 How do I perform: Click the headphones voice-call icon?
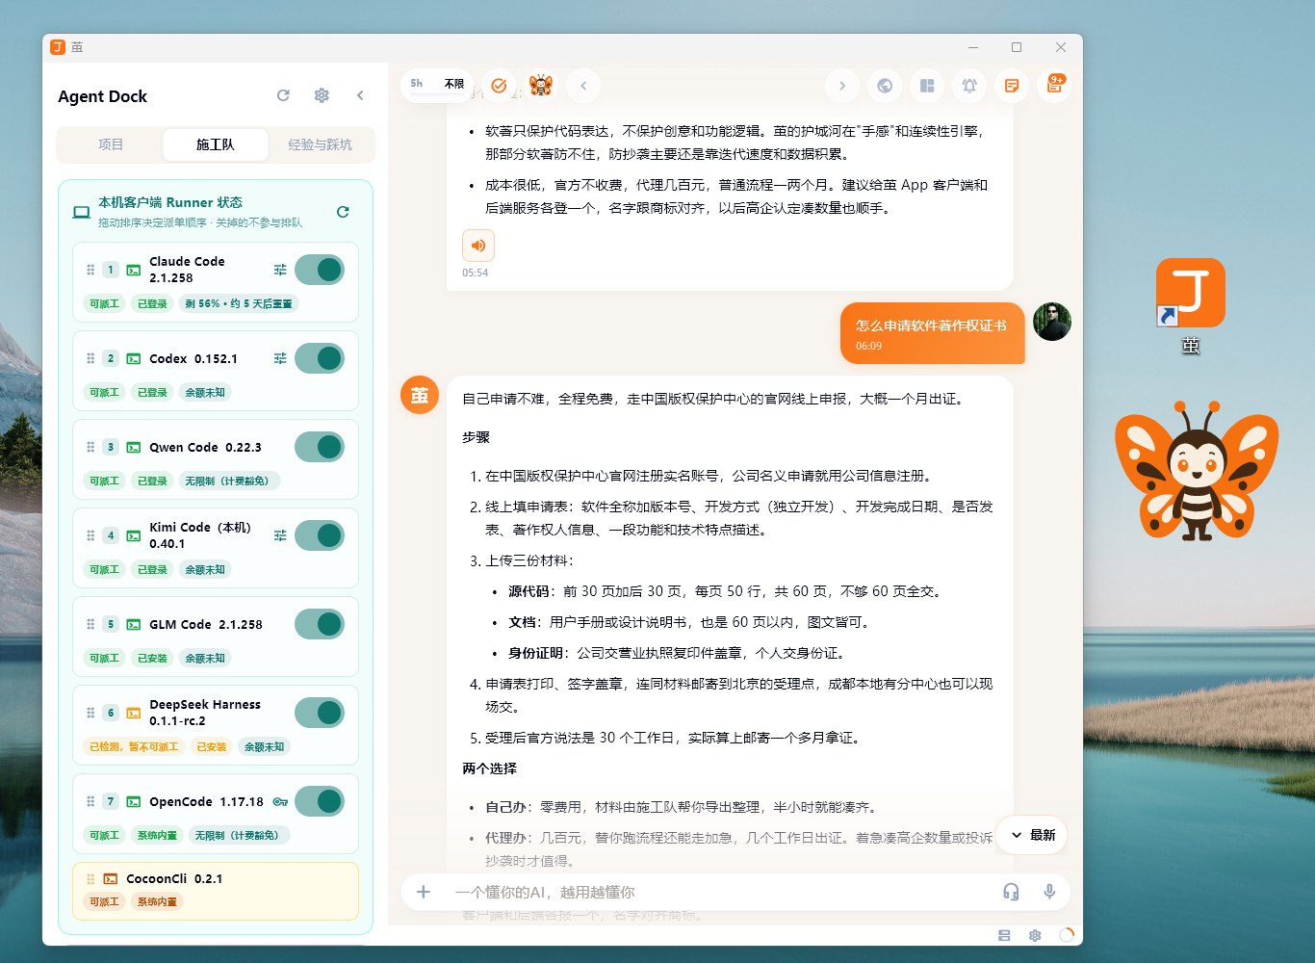(x=1011, y=892)
